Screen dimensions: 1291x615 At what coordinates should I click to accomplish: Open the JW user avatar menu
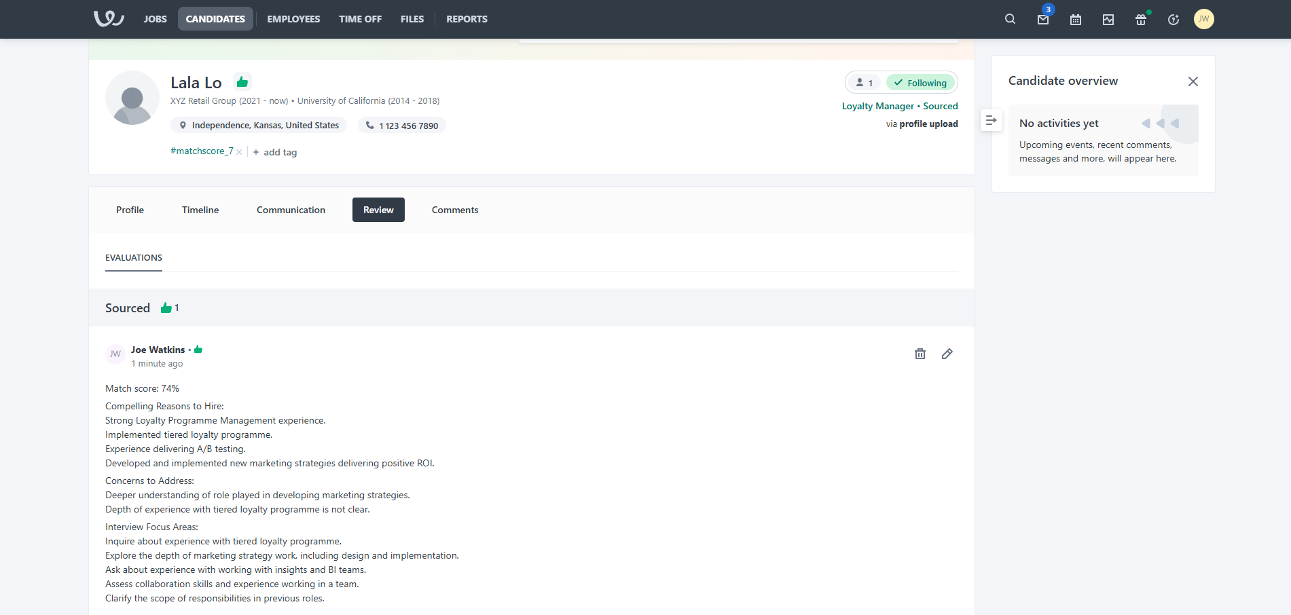[x=1204, y=19]
